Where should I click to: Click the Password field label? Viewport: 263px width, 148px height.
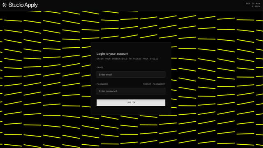(102, 84)
